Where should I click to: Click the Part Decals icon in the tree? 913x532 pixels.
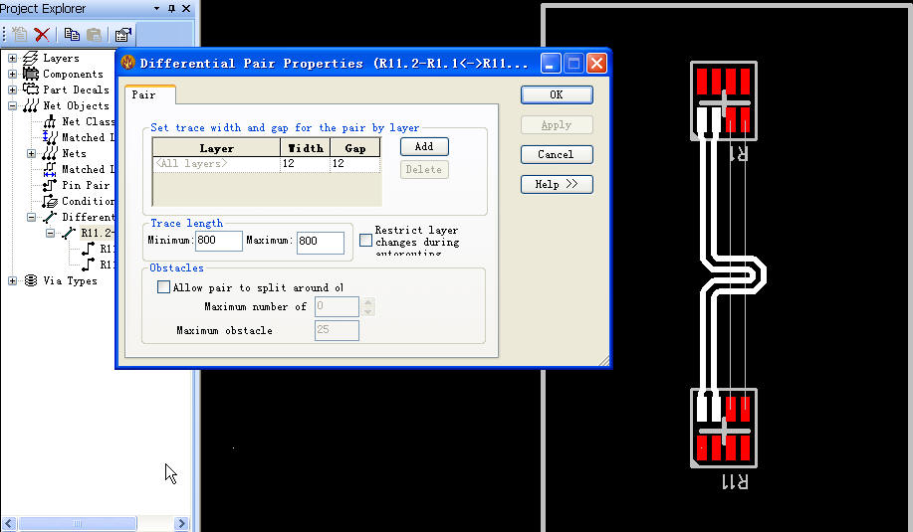click(30, 89)
